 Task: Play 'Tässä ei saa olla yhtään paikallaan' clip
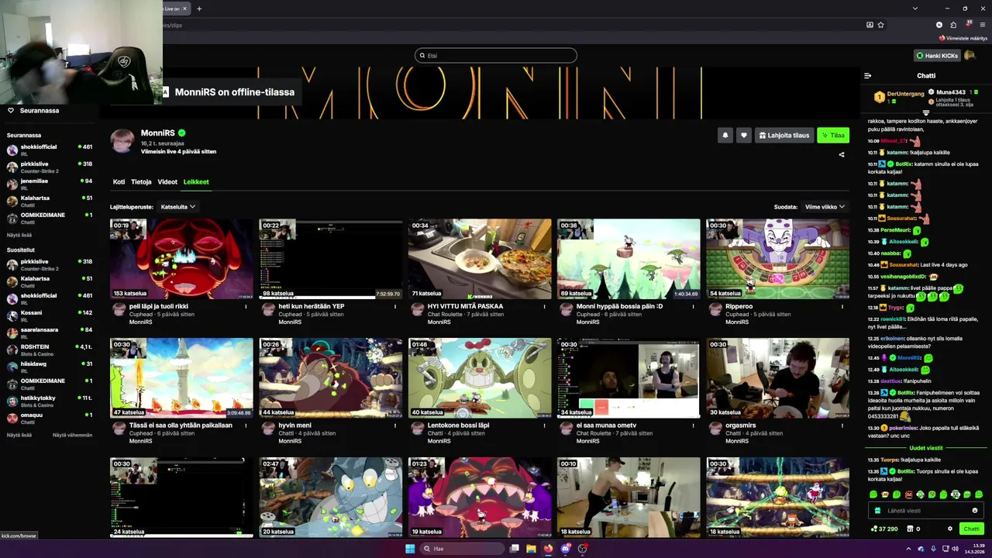[181, 378]
